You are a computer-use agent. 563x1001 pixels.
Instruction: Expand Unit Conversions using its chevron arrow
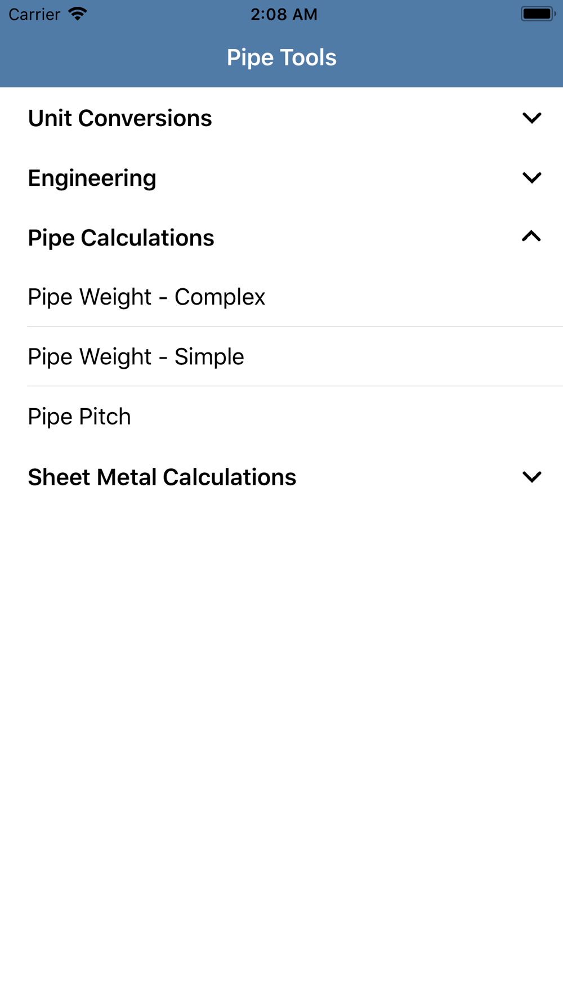pyautogui.click(x=531, y=118)
